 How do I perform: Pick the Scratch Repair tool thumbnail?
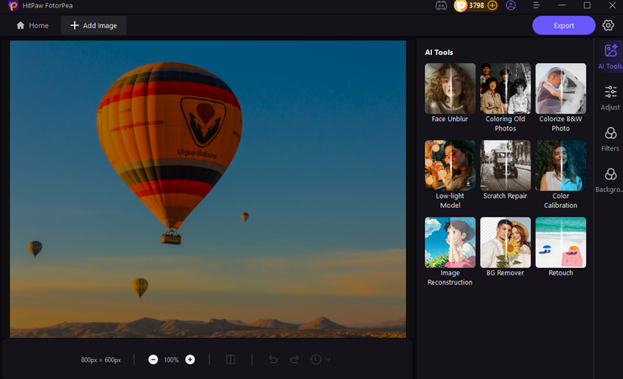505,165
